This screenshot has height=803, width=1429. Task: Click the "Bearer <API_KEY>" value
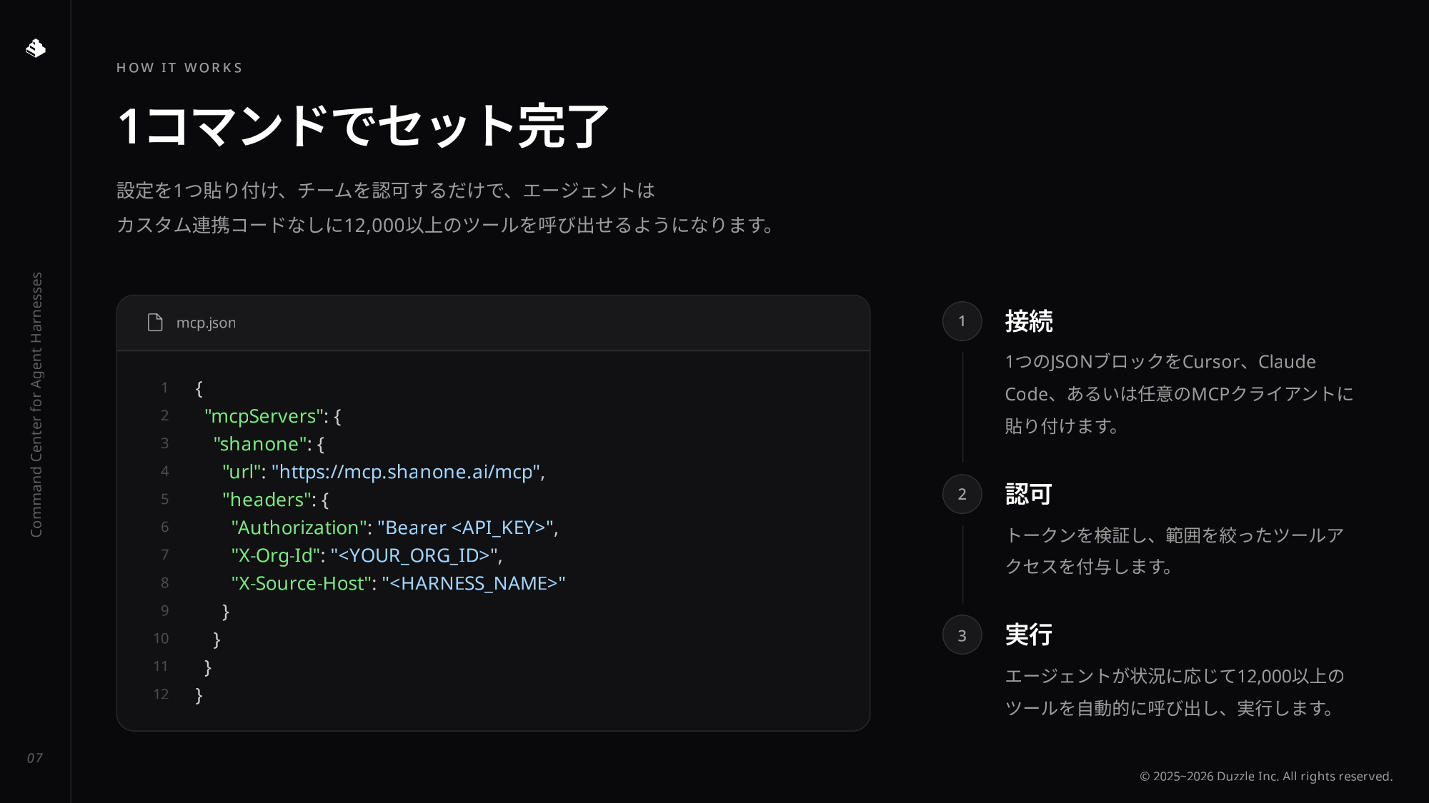tap(465, 527)
